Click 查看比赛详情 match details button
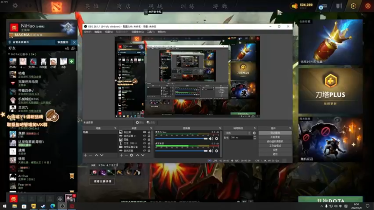Viewport: 374px width, 210px height. click(102, 182)
